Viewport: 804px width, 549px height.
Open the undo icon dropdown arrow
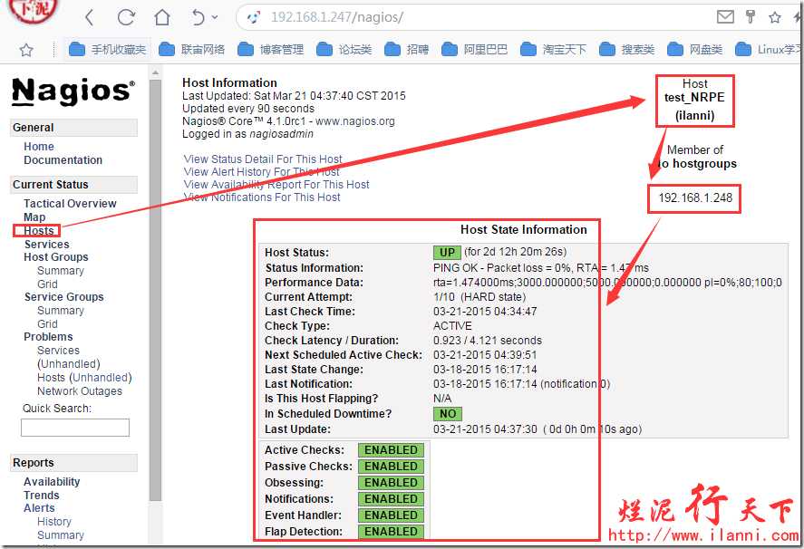(215, 17)
